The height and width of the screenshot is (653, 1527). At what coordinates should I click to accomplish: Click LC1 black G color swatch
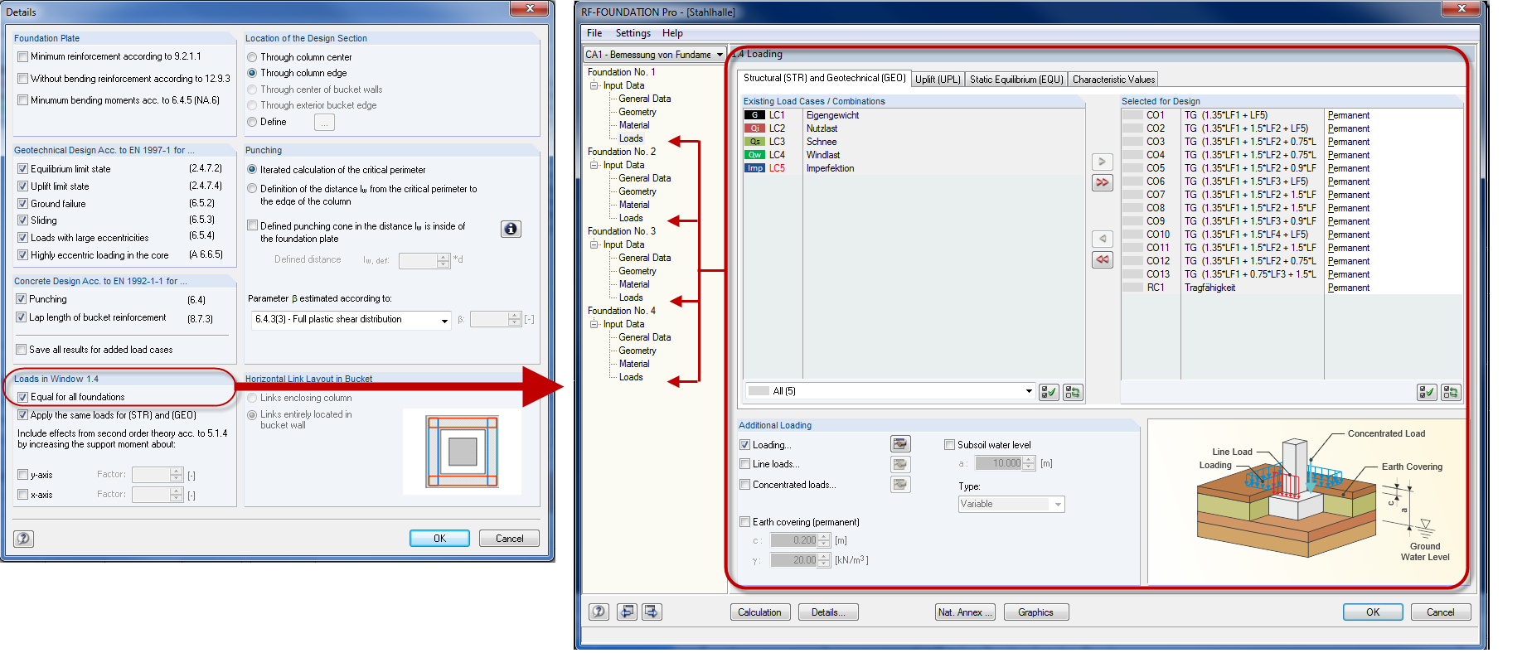tap(754, 115)
